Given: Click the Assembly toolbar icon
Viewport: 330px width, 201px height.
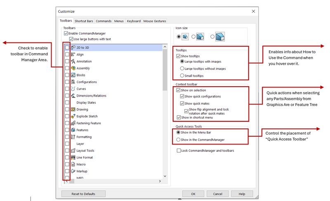Looking at the screenshot, I should coord(73,68).
